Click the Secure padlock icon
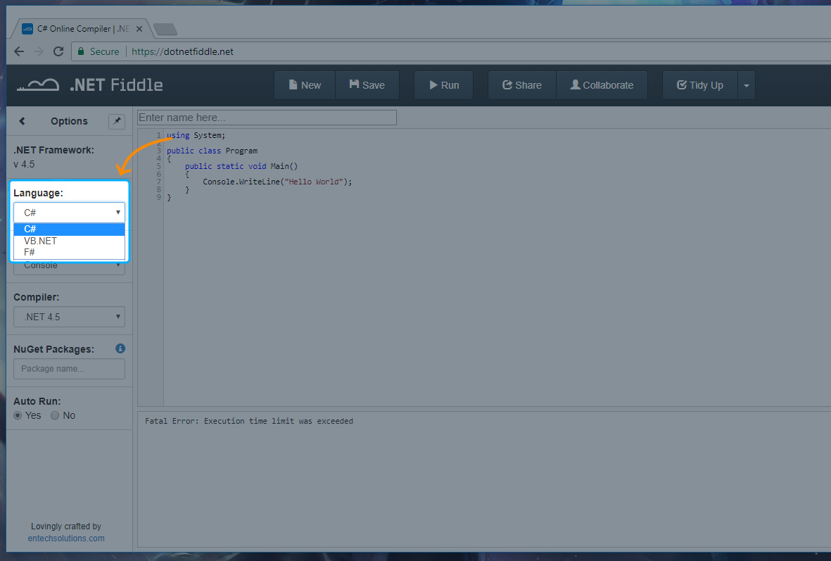This screenshot has height=561, width=831. [x=82, y=51]
